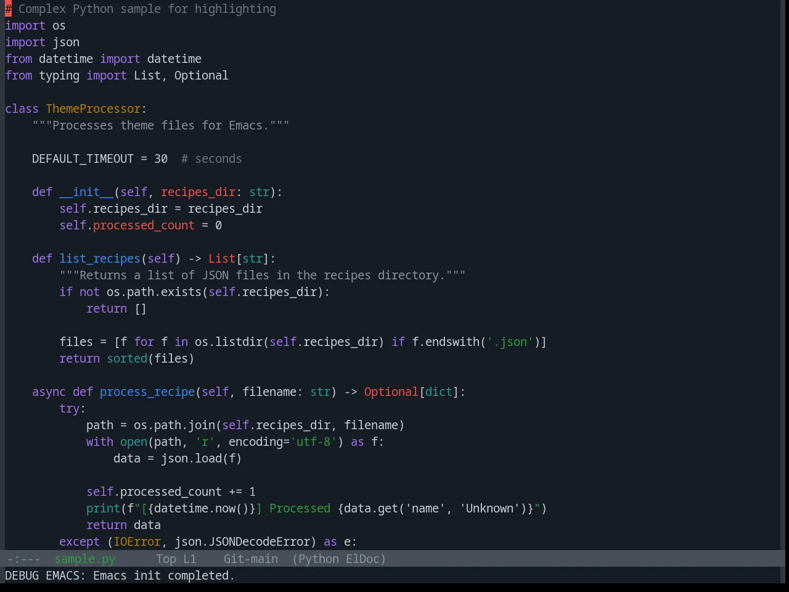Click the 'async' keyword
789x592 pixels.
pos(49,392)
